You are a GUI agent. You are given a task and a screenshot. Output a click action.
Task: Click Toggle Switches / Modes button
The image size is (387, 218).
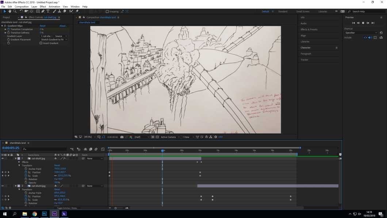coord(67,208)
